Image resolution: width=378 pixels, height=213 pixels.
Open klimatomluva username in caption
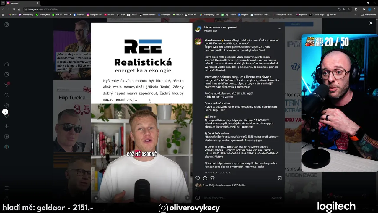coord(212,40)
